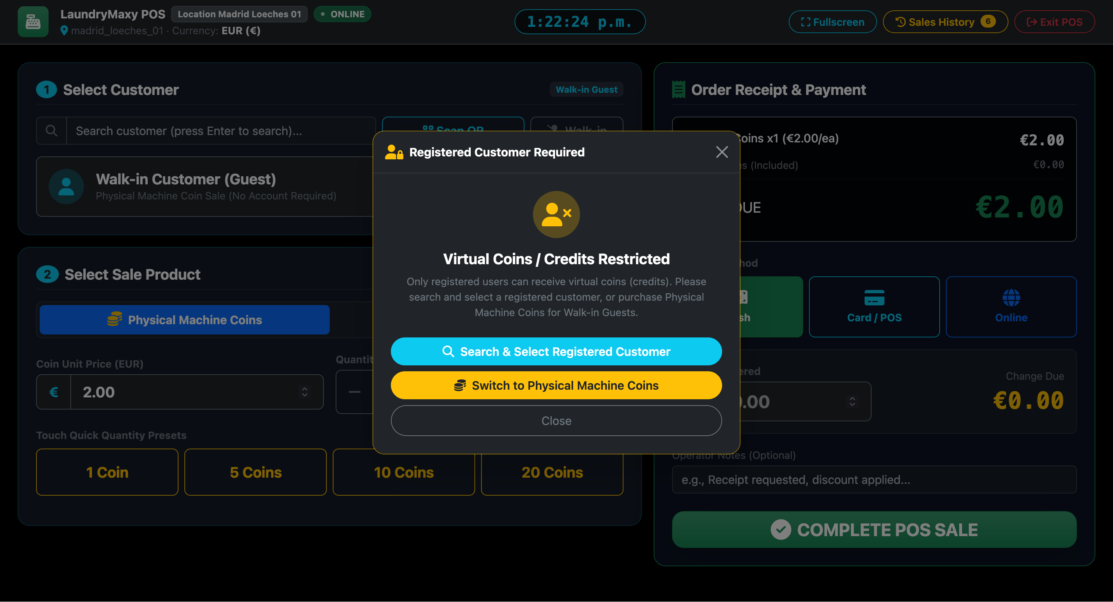Click the locked-user icon in the dialog header
Viewport: 1113px width, 602px height.
[x=393, y=152]
